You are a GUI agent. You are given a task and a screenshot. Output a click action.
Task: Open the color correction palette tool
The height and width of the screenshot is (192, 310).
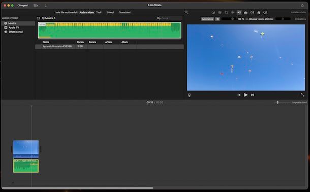[x=220, y=12]
